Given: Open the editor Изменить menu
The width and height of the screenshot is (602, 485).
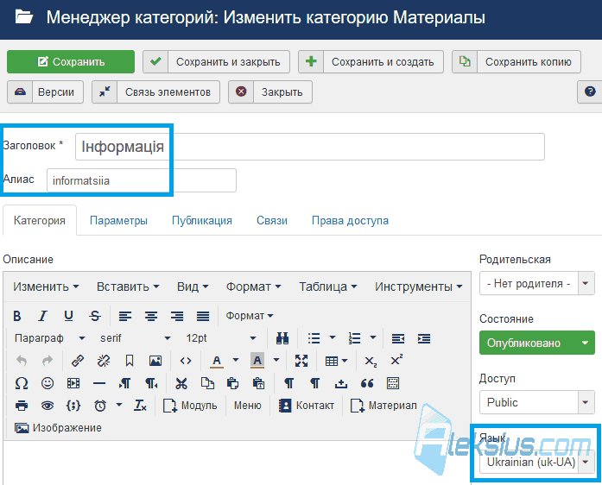Looking at the screenshot, I should coord(46,287).
